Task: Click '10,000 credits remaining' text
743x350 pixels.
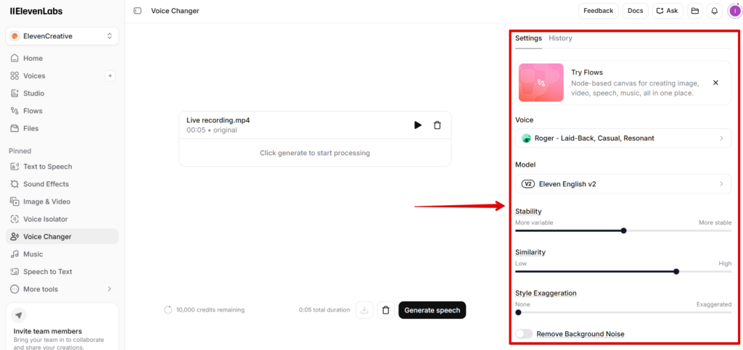Action: [210, 310]
